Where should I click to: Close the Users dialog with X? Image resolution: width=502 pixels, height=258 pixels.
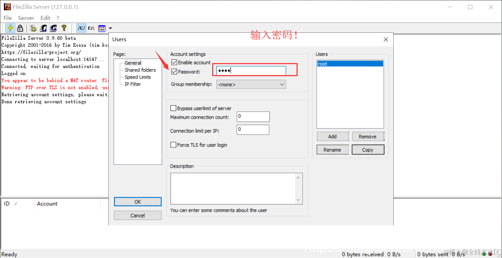[386, 39]
